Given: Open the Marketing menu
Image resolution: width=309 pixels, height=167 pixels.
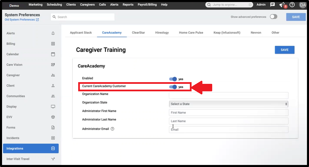Looking at the screenshot, I should tap(36, 4).
